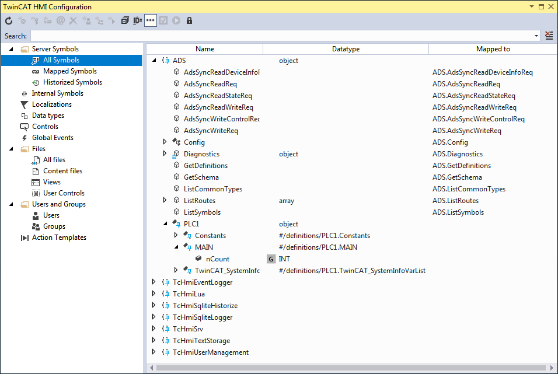Viewport: 558px width, 374px height.
Task: Open Historized Symbols in the tree
Action: tap(72, 82)
